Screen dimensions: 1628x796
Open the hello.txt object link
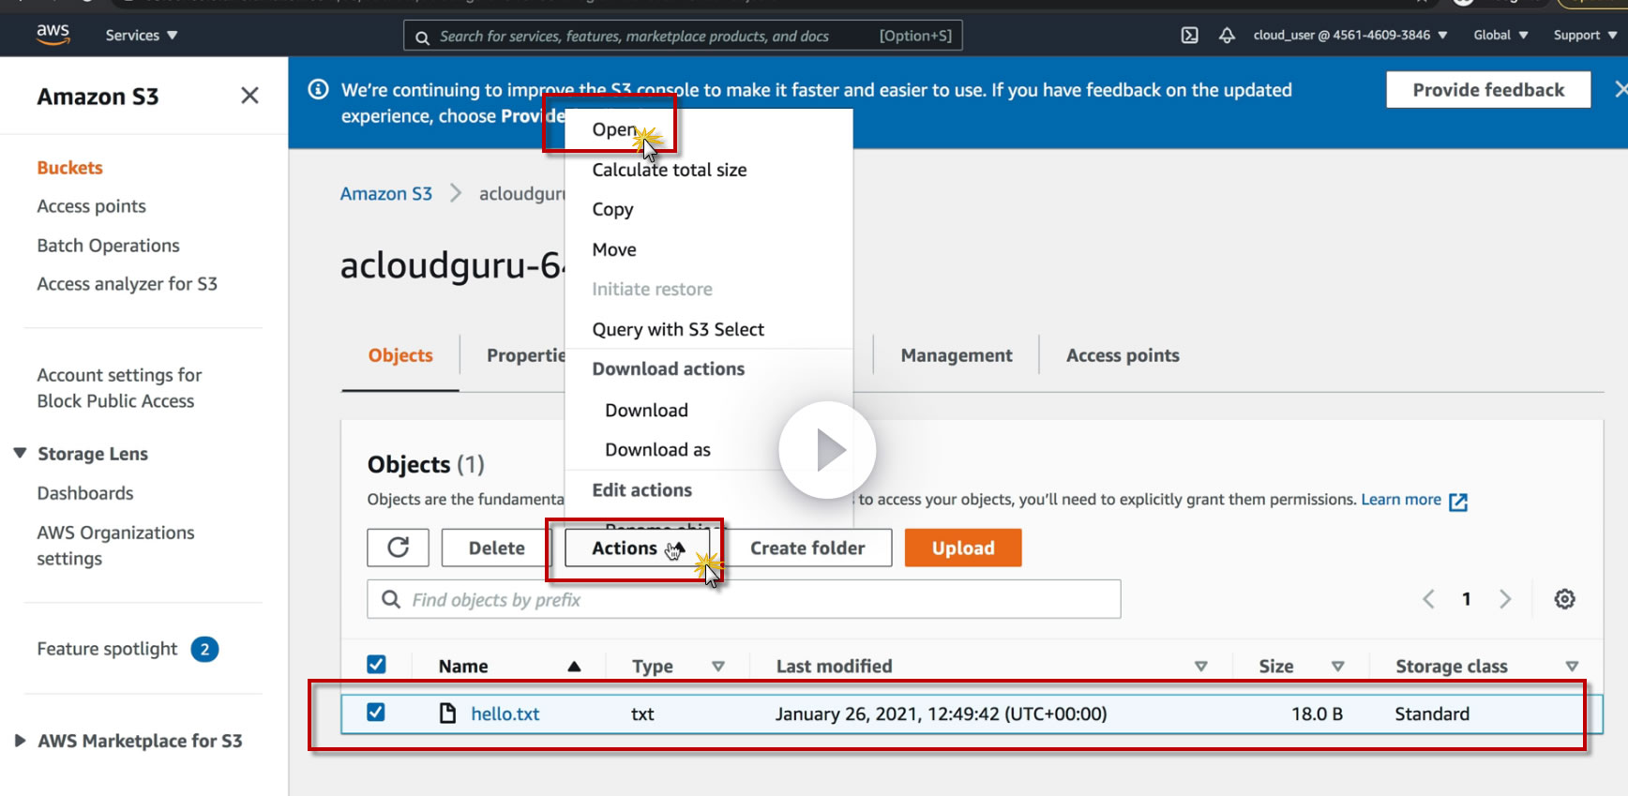coord(505,713)
